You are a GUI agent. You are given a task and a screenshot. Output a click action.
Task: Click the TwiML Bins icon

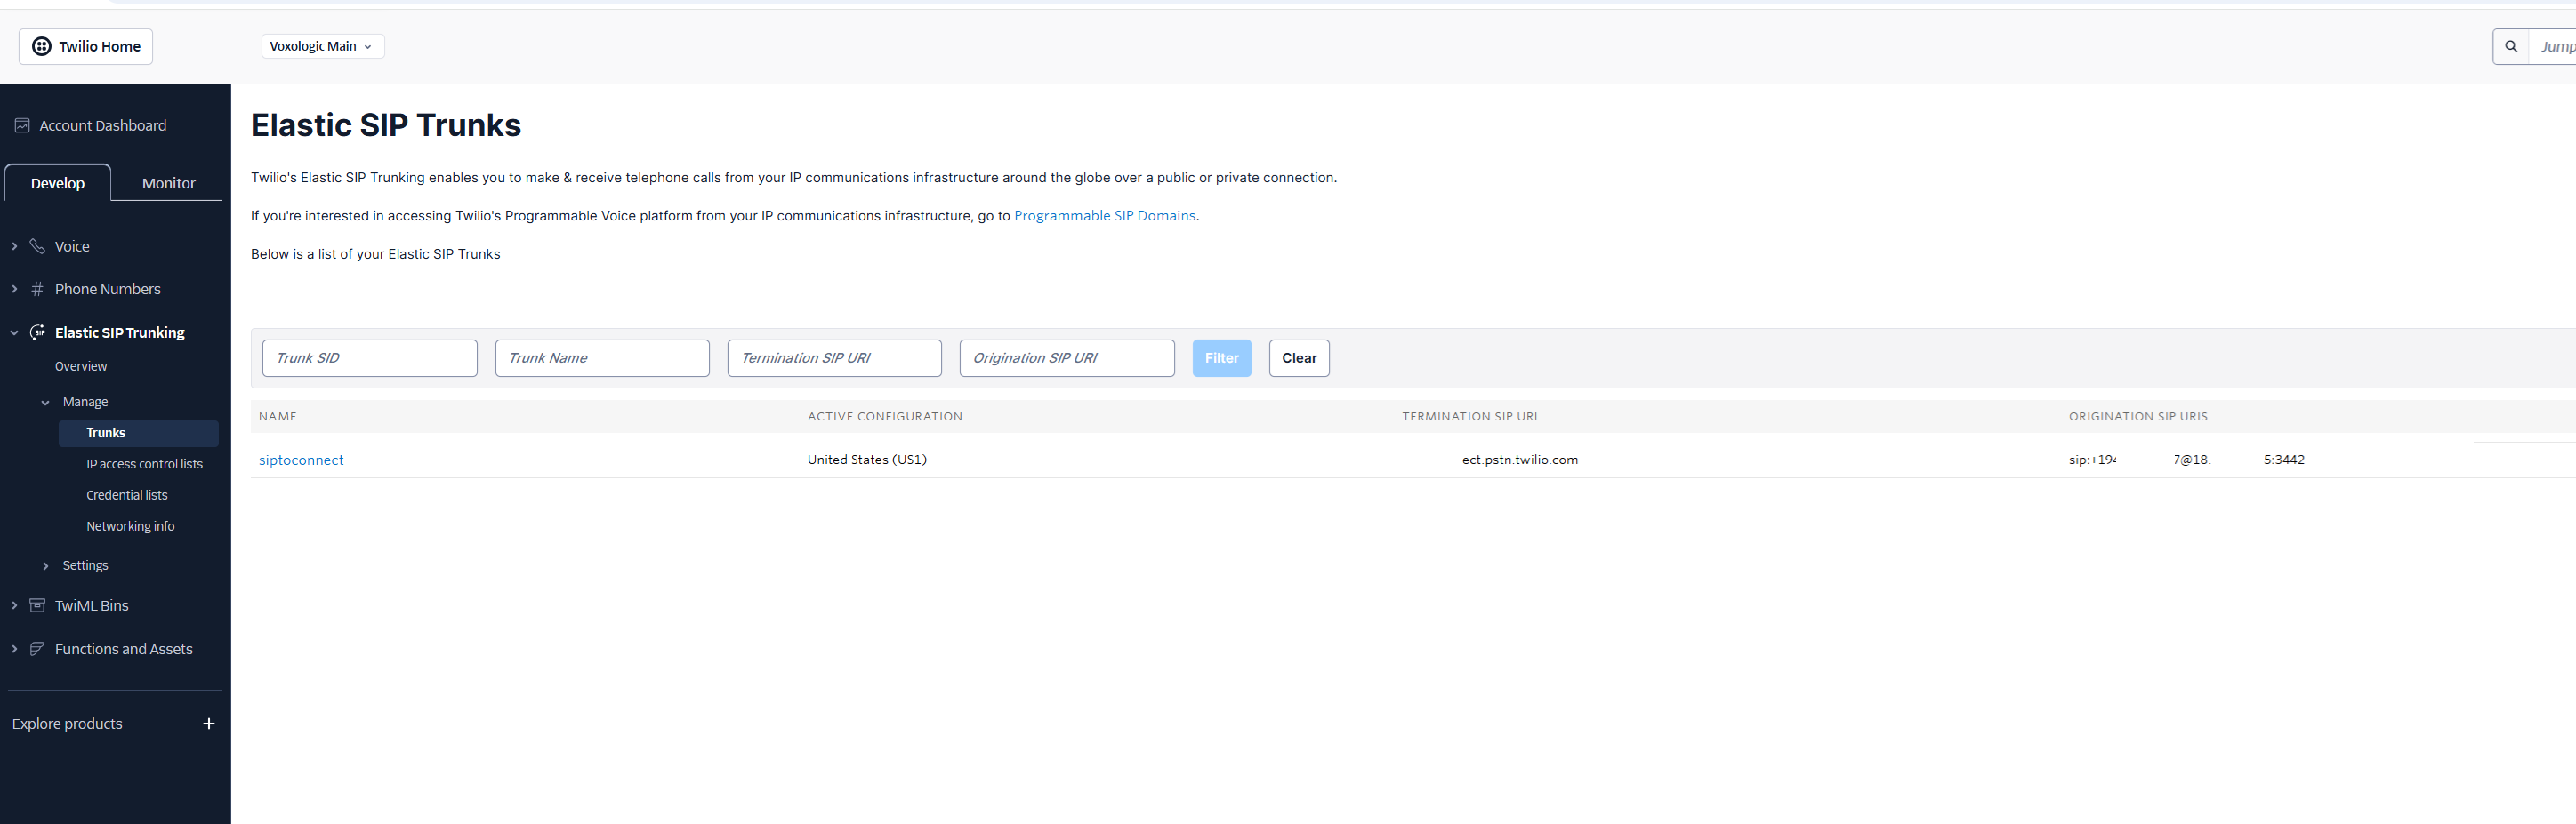[37, 605]
